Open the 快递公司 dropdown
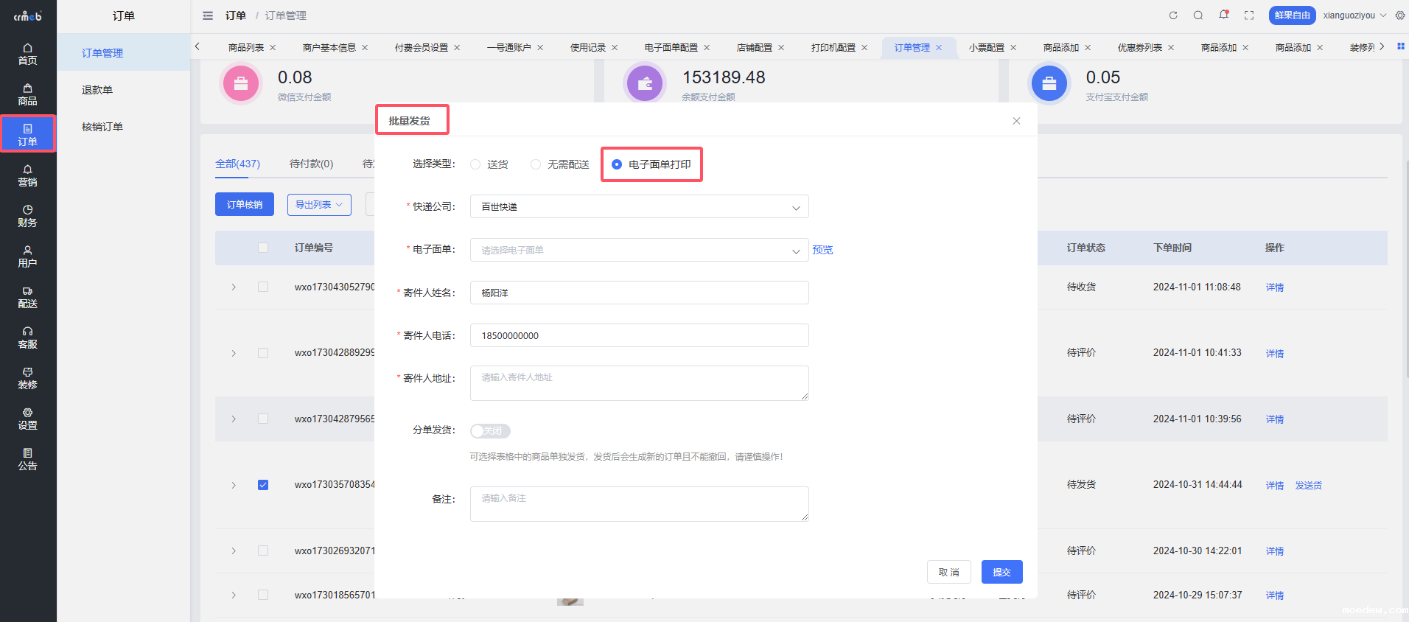This screenshot has height=622, width=1409. [639, 207]
